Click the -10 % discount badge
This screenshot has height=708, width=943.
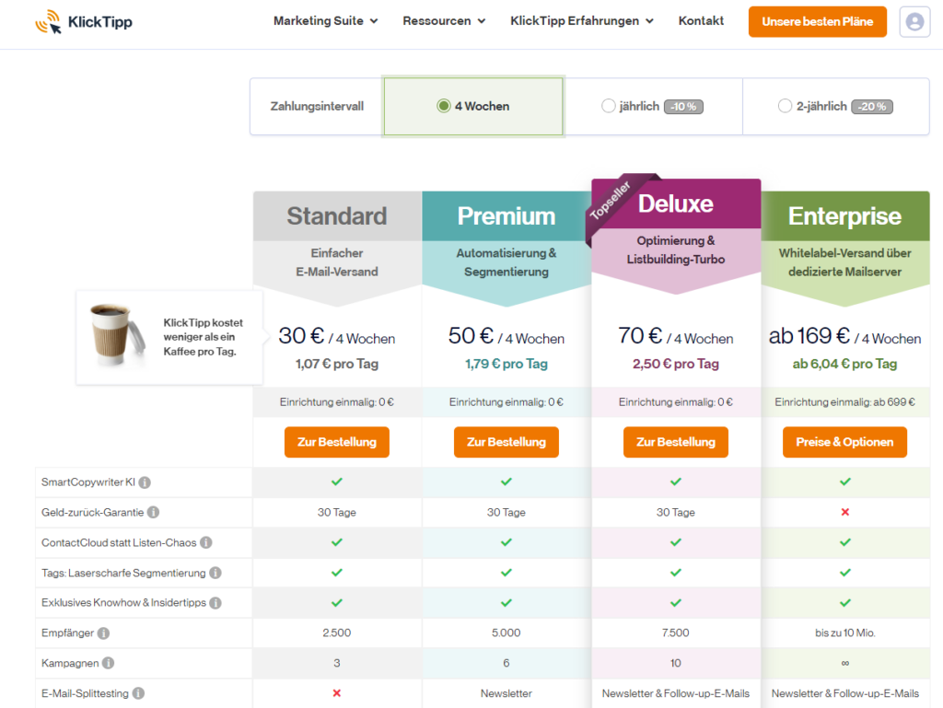point(684,107)
